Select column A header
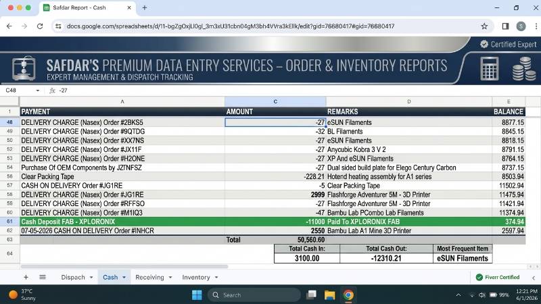The height and width of the screenshot is (304, 541). coord(122,102)
